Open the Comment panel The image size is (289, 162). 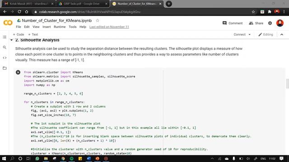[233, 23]
